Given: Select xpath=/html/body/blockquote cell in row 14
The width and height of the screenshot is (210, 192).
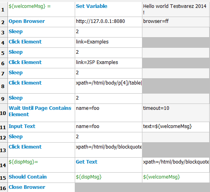Looking at the screenshot, I should click(x=176, y=165).
